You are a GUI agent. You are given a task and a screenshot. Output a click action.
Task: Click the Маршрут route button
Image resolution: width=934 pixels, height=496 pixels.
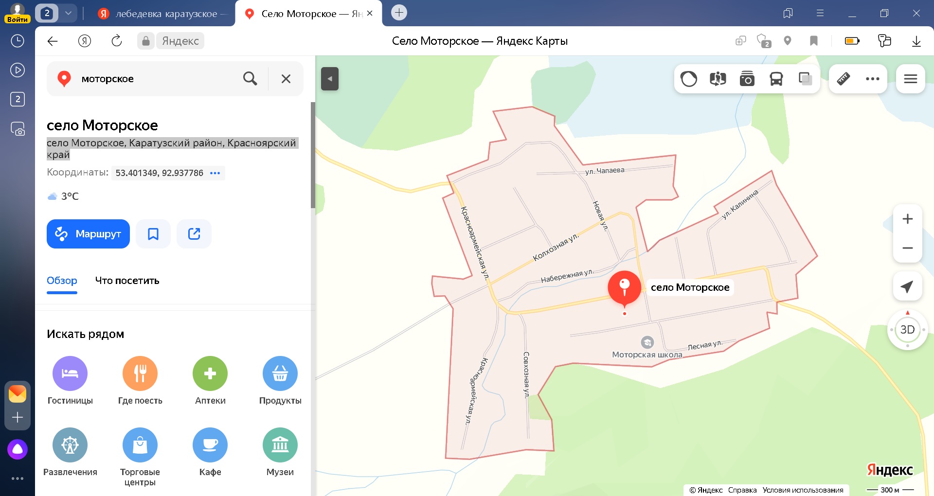click(88, 234)
